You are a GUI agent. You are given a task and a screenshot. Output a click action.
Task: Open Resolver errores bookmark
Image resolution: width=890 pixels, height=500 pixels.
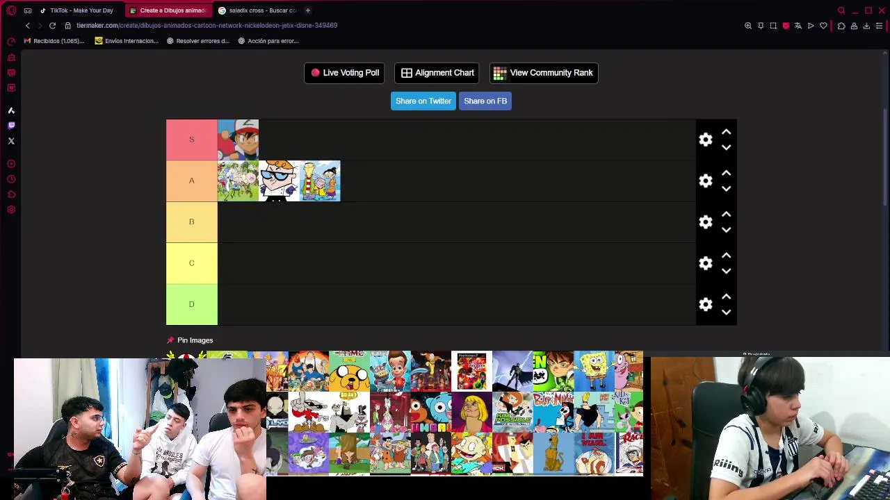pos(198,41)
